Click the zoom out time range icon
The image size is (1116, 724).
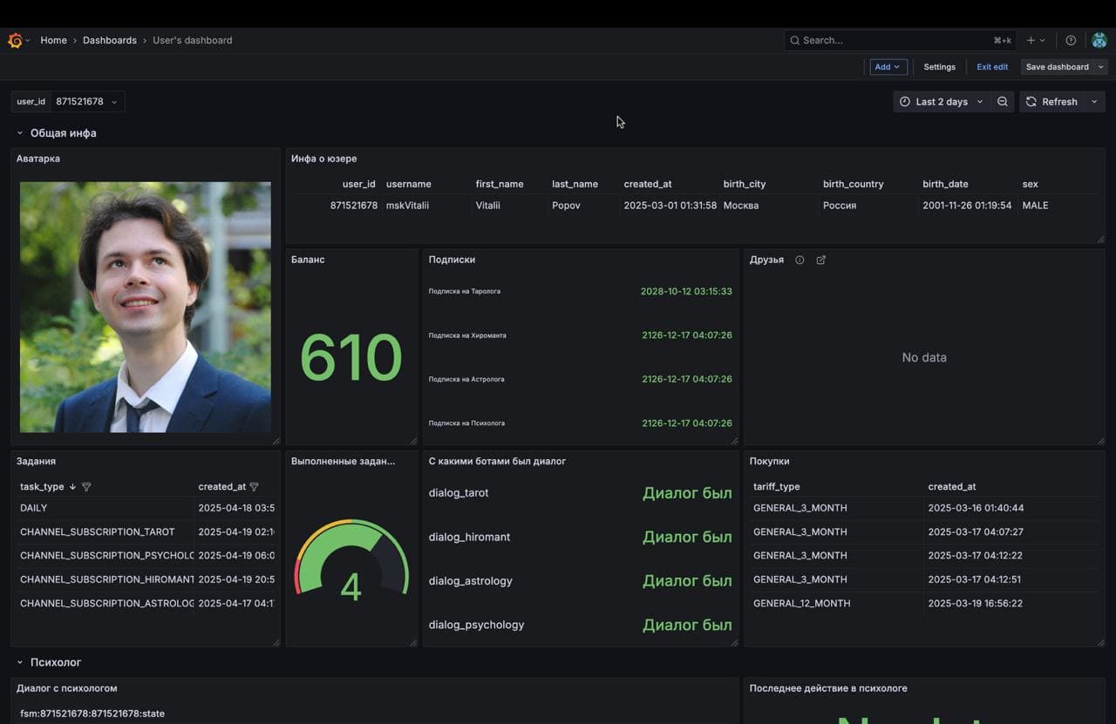coord(1003,102)
